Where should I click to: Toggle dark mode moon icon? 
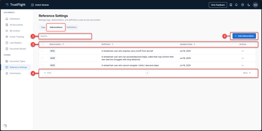point(249,5)
